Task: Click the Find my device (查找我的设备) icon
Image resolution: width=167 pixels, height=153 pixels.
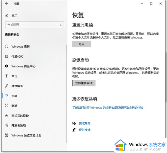Action: pos(7,115)
